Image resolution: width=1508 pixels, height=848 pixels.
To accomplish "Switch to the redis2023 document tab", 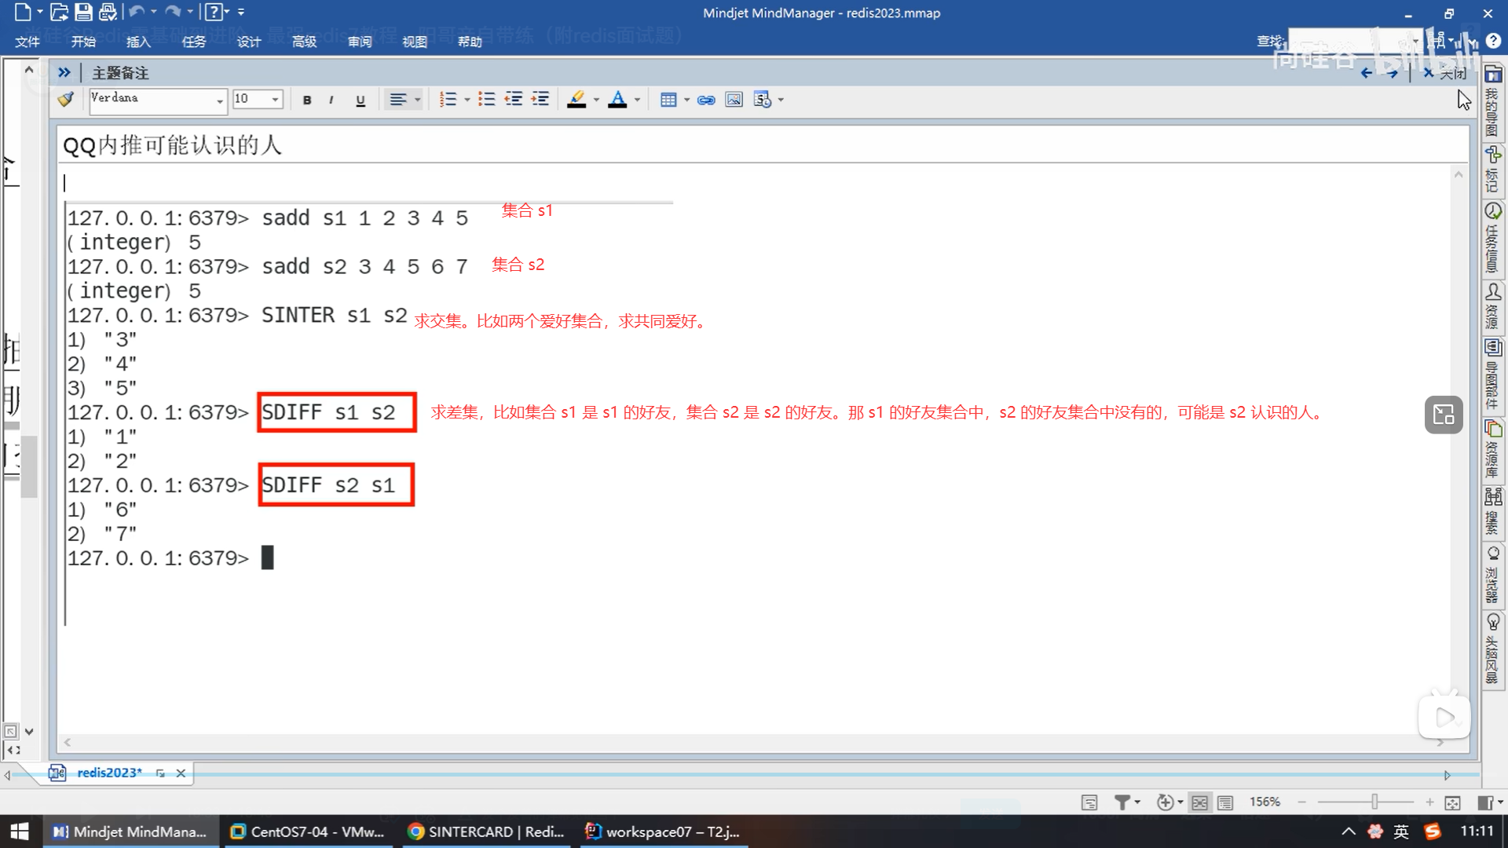I will coord(109,773).
